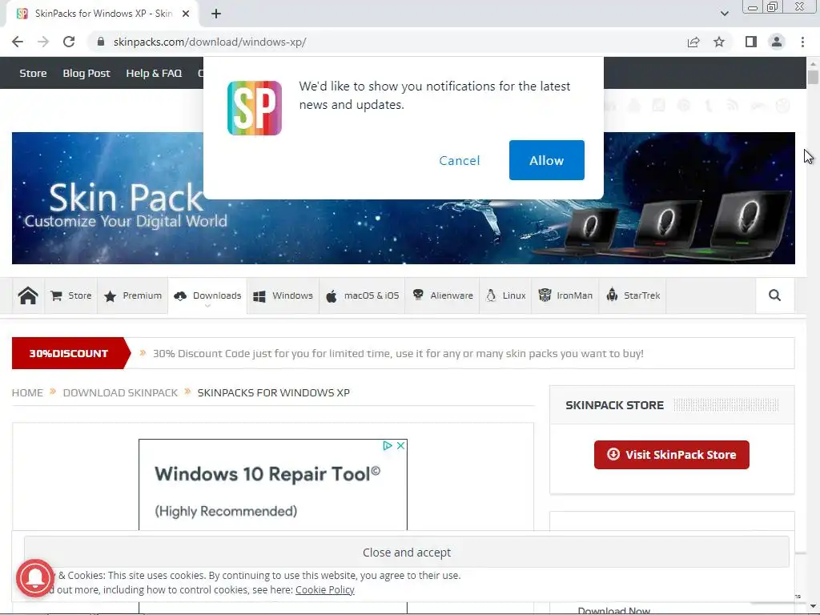Screen dimensions: 820x615
Task: Open the StarTrek category
Action: coord(633,295)
